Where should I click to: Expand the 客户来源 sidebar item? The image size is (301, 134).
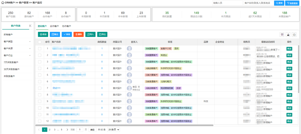coord(17,48)
